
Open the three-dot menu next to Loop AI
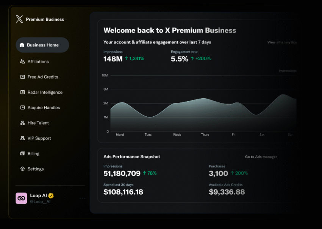(x=83, y=198)
